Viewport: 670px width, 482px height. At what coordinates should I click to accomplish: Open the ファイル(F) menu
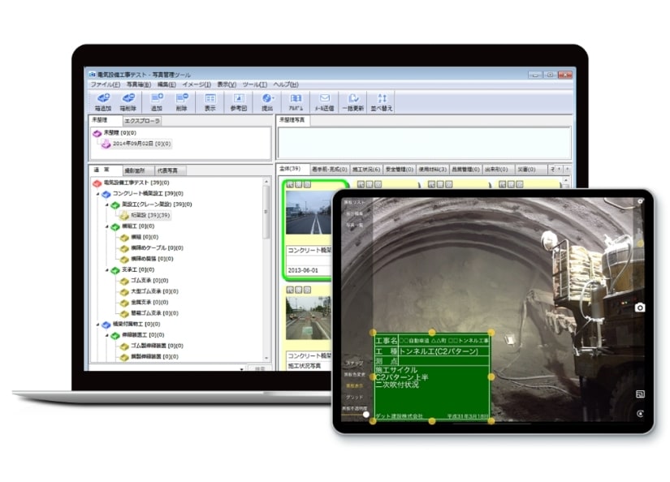click(x=105, y=84)
